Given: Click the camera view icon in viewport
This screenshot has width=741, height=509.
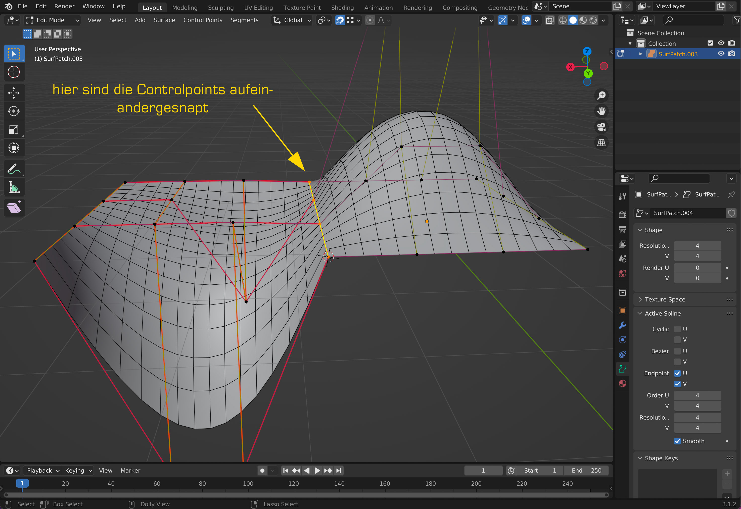Looking at the screenshot, I should pos(601,127).
